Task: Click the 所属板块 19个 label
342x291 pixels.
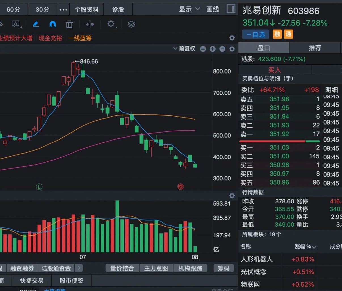Action: click(x=261, y=235)
